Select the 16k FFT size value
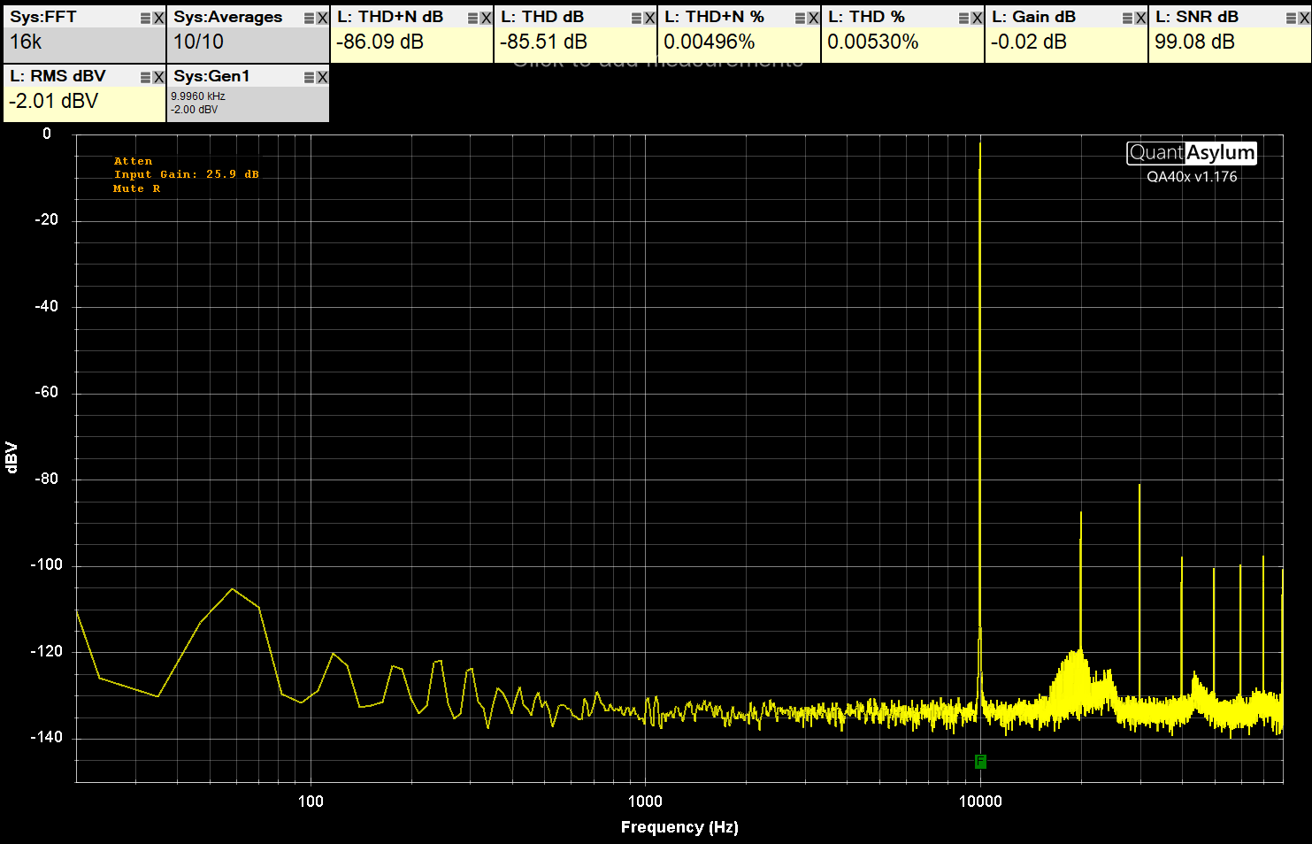 pyautogui.click(x=26, y=42)
